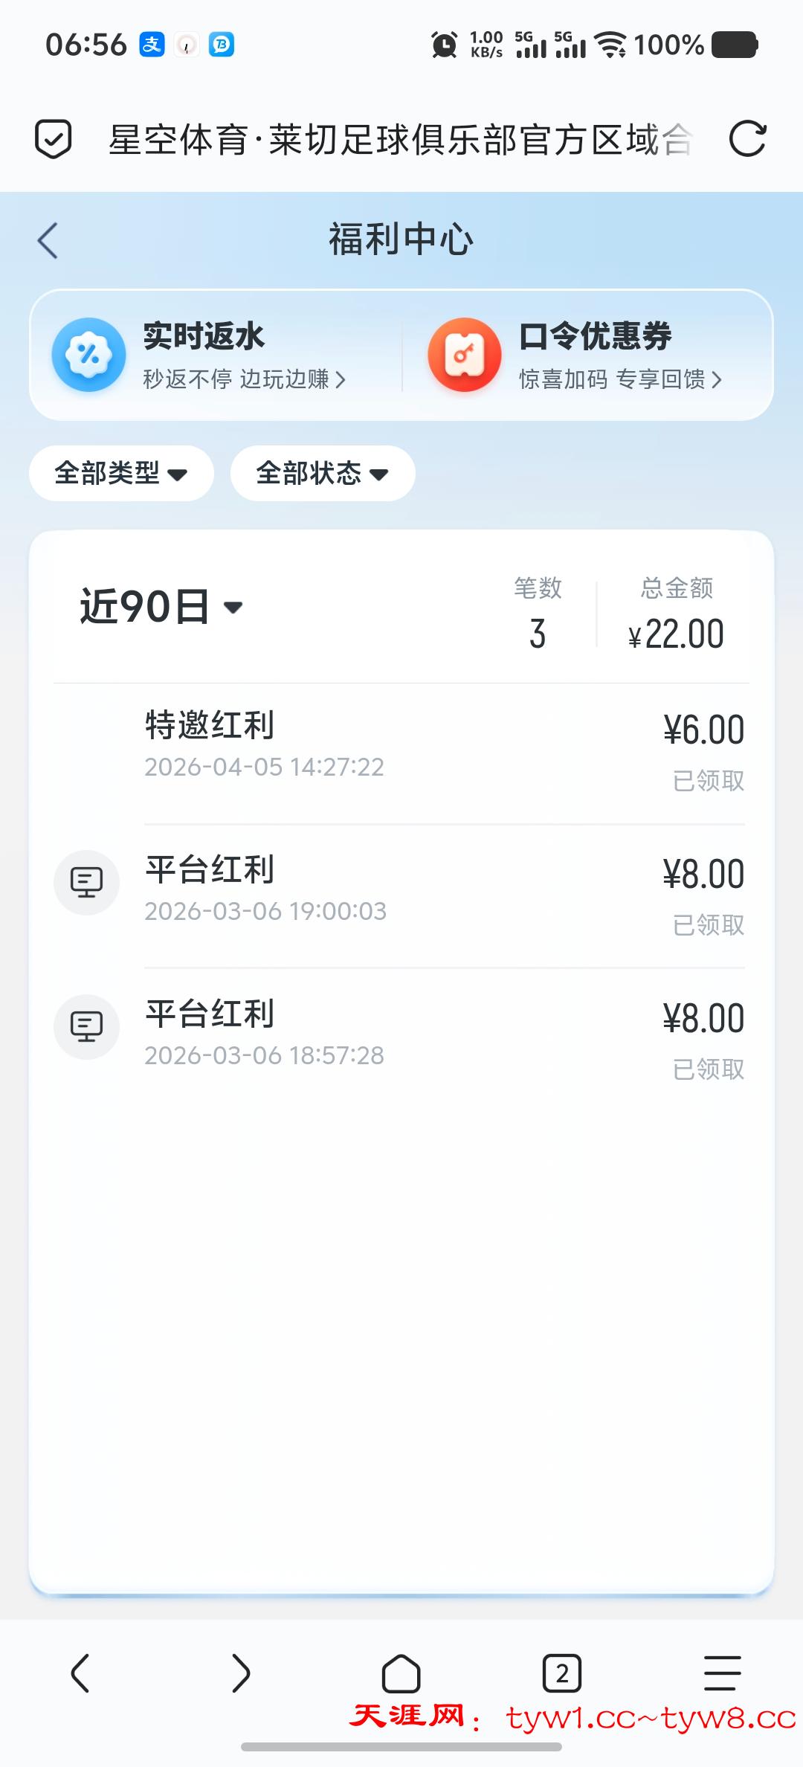The width and height of the screenshot is (803, 1767).
Task: Reload the page with the refresh icon
Action: [746, 139]
